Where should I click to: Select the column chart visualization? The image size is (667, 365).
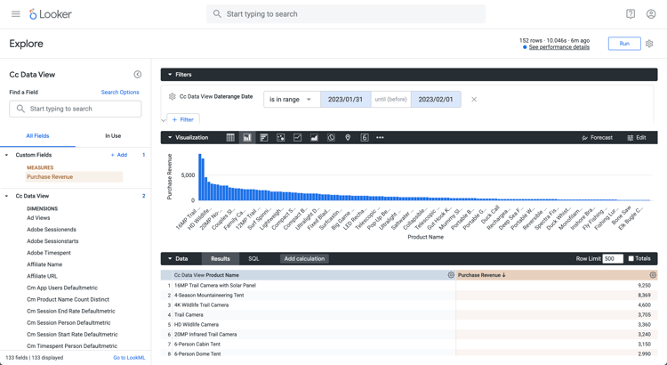(247, 138)
